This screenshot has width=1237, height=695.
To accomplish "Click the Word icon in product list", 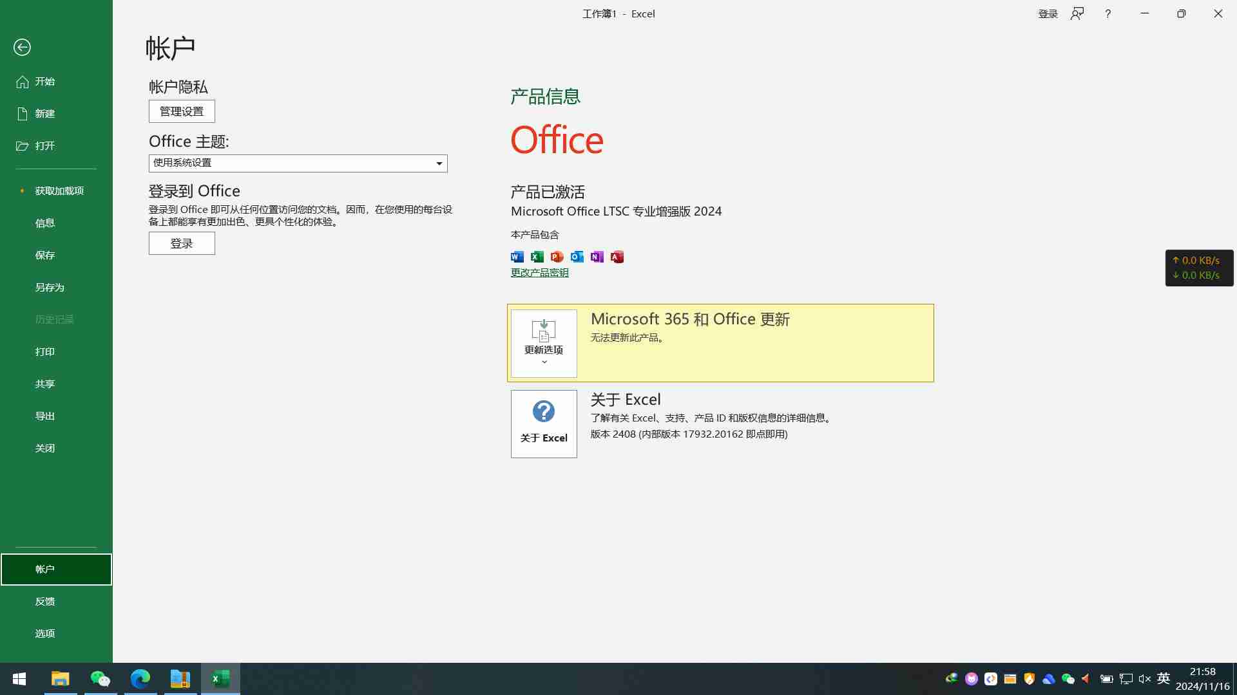I will [517, 257].
